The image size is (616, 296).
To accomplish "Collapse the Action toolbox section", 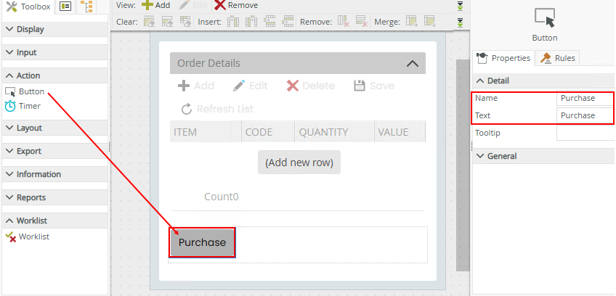I will (x=54, y=75).
